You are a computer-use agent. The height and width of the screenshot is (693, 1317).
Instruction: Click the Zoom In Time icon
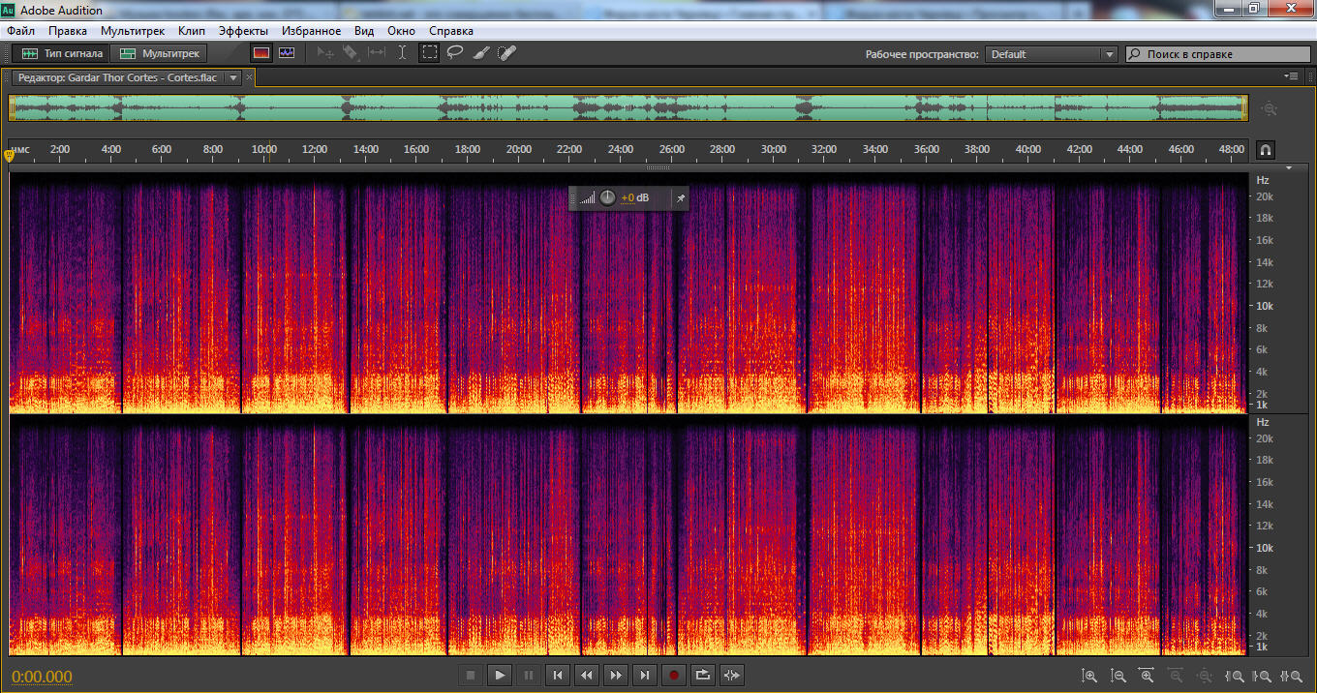[1147, 677]
